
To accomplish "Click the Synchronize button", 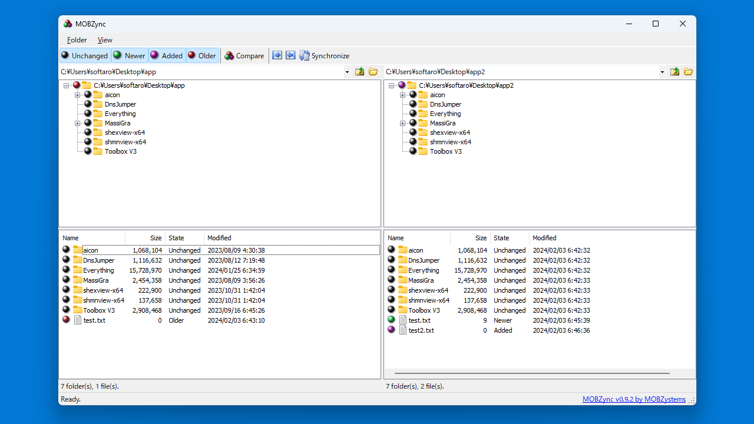I will pyautogui.click(x=324, y=56).
